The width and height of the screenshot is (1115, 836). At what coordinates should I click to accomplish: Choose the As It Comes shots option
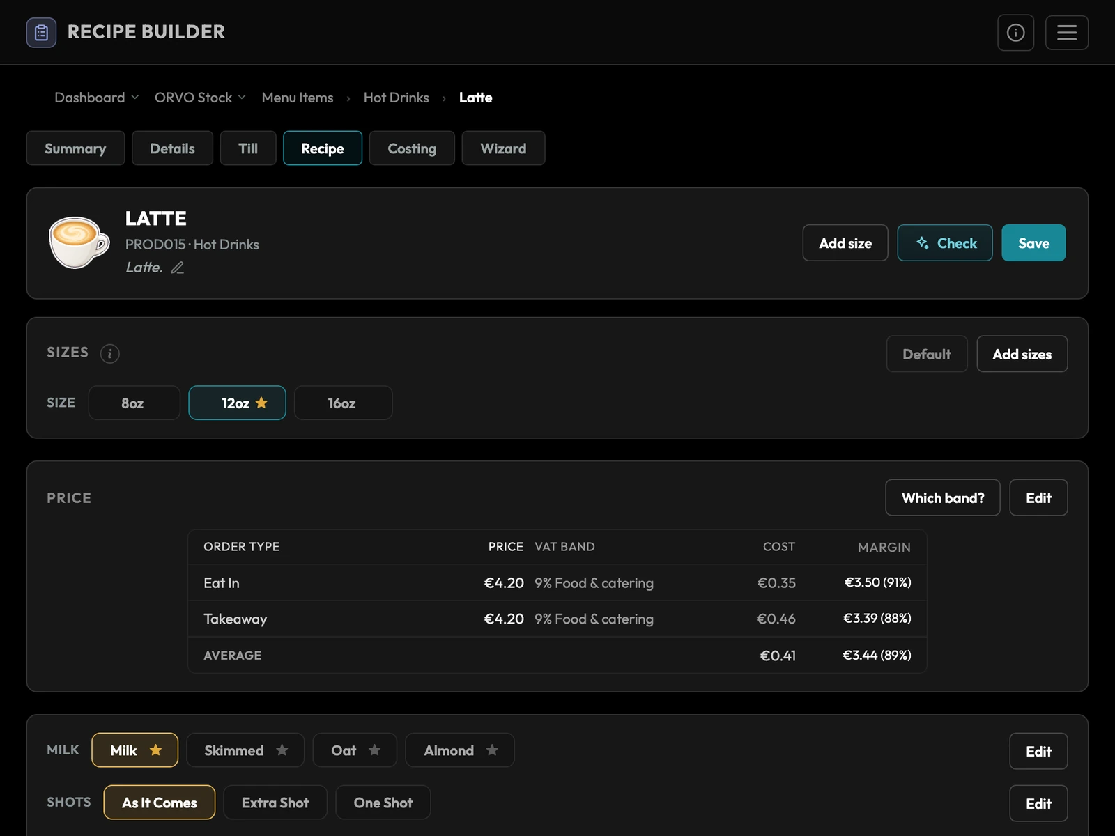[x=160, y=803]
